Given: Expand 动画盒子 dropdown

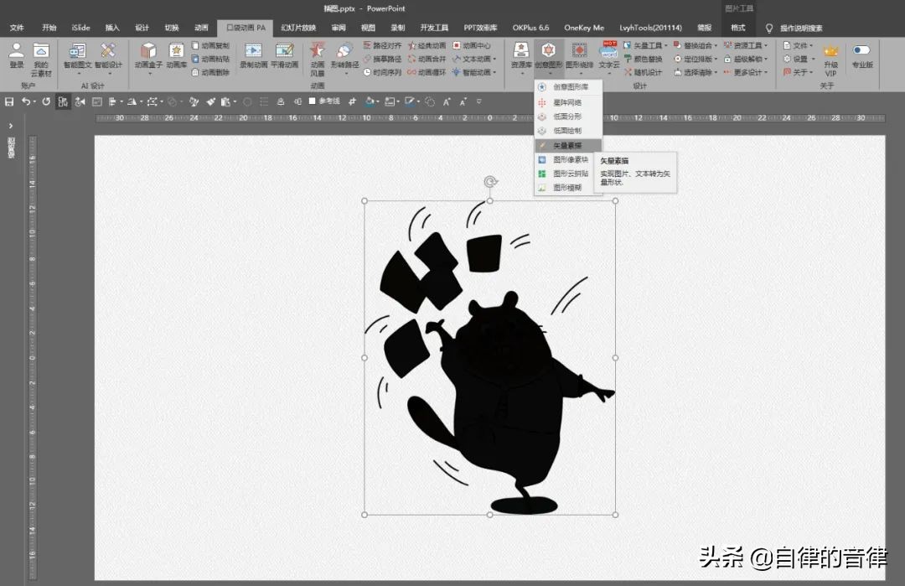Looking at the screenshot, I should [148, 73].
